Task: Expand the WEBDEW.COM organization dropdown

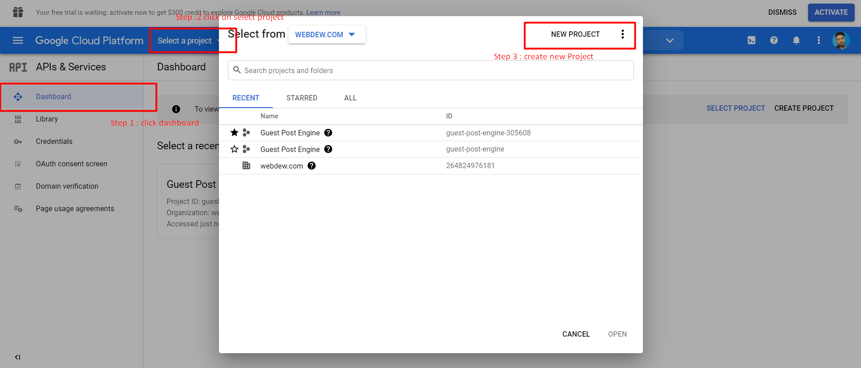Action: 326,35
